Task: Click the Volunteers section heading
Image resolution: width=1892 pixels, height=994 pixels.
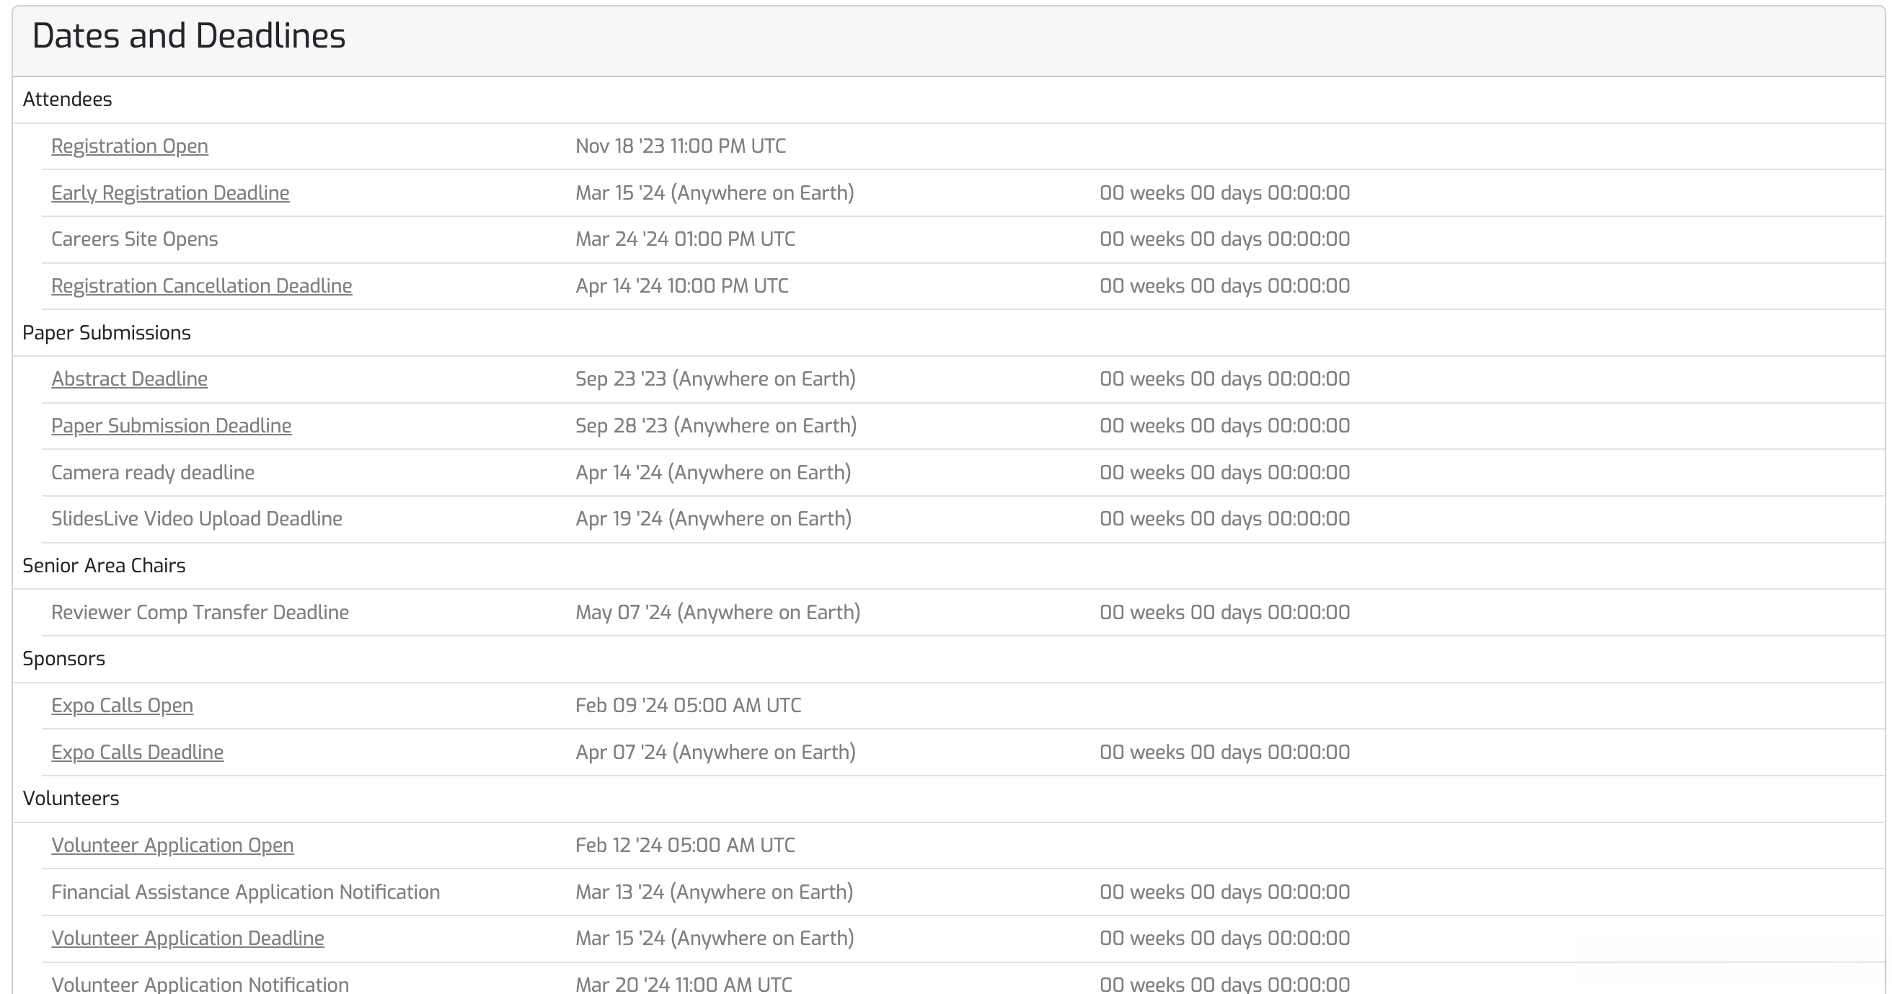Action: [71, 798]
